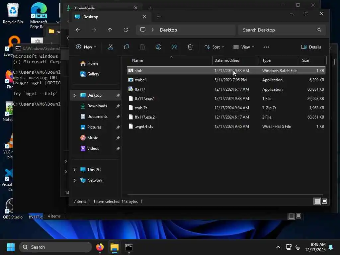340x255 pixels.
Task: Select the ffx117.exe.2 file
Action: pos(226,117)
